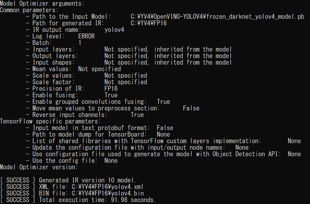This screenshot has height=204, width=310.
Task: Click the grouped convolutions fusing True value
Action: pos(163,102)
